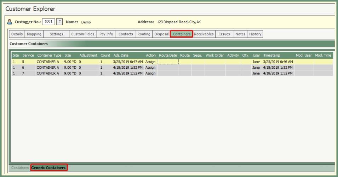Open the Disposal tab
Screen dimensions: 338x177
coord(161,34)
